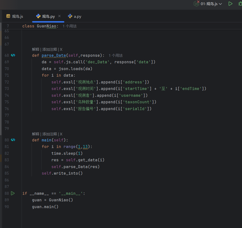Click the 1 个用法 hint beside parse_Data
The height and width of the screenshot is (228, 242).
116,55
